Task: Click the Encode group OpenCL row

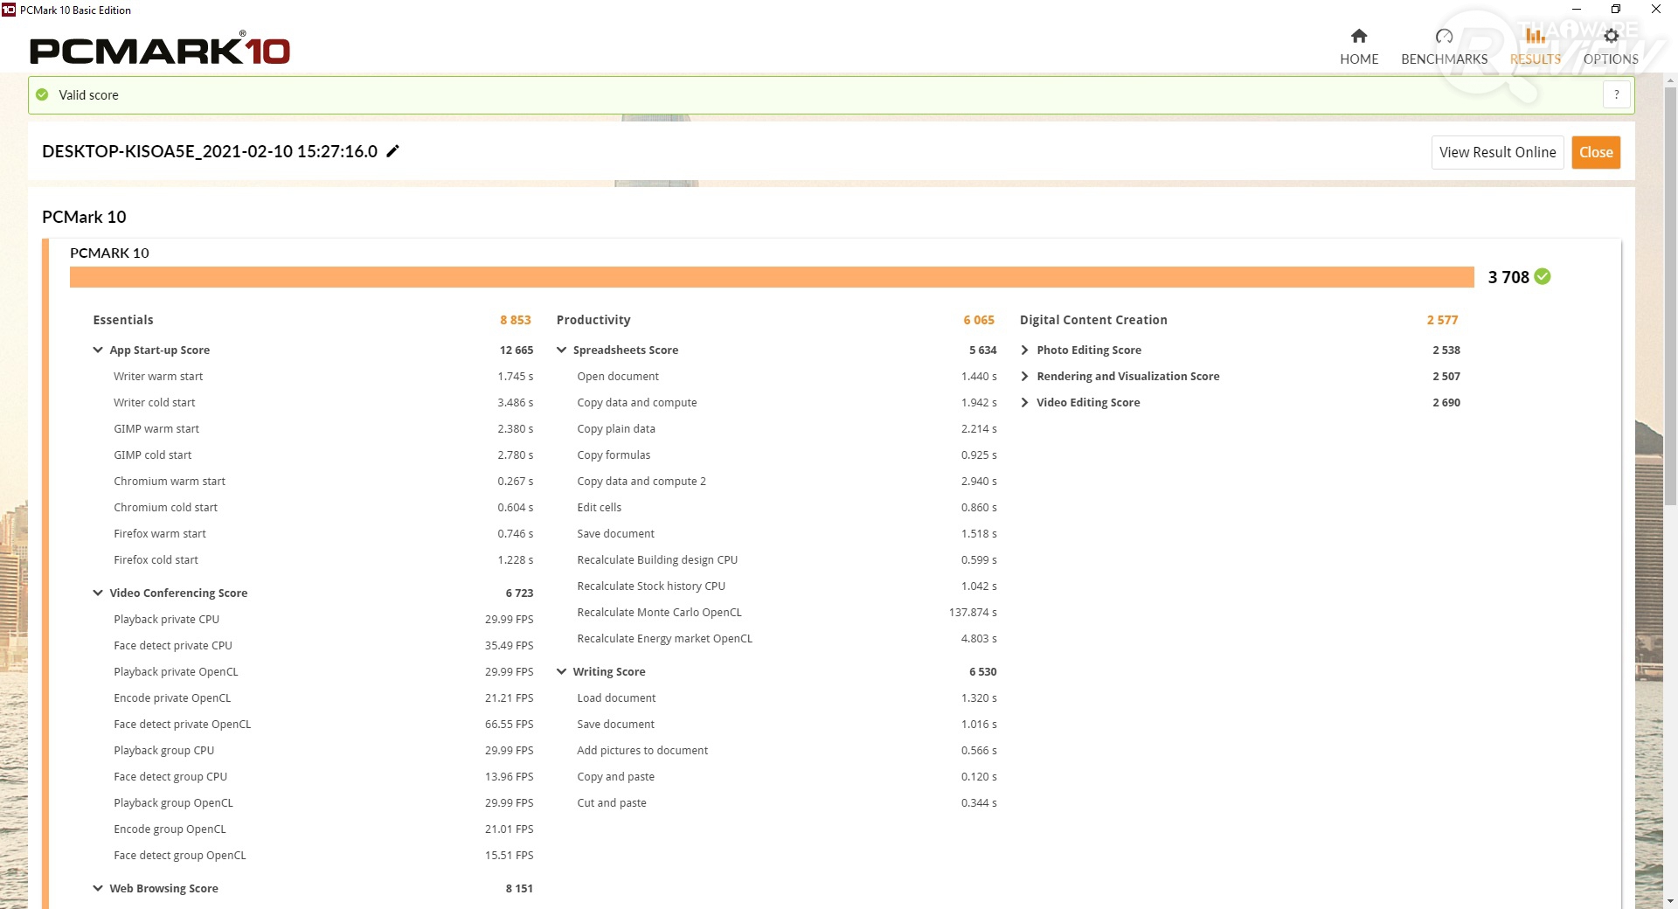Action: coord(322,829)
